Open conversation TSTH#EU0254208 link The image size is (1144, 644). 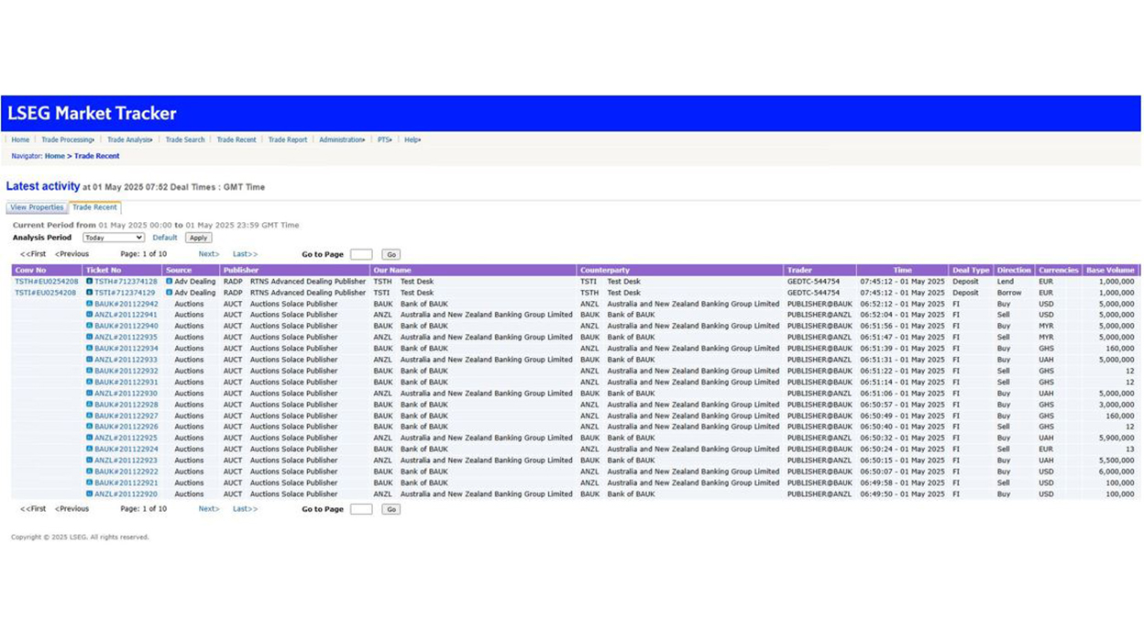(46, 282)
